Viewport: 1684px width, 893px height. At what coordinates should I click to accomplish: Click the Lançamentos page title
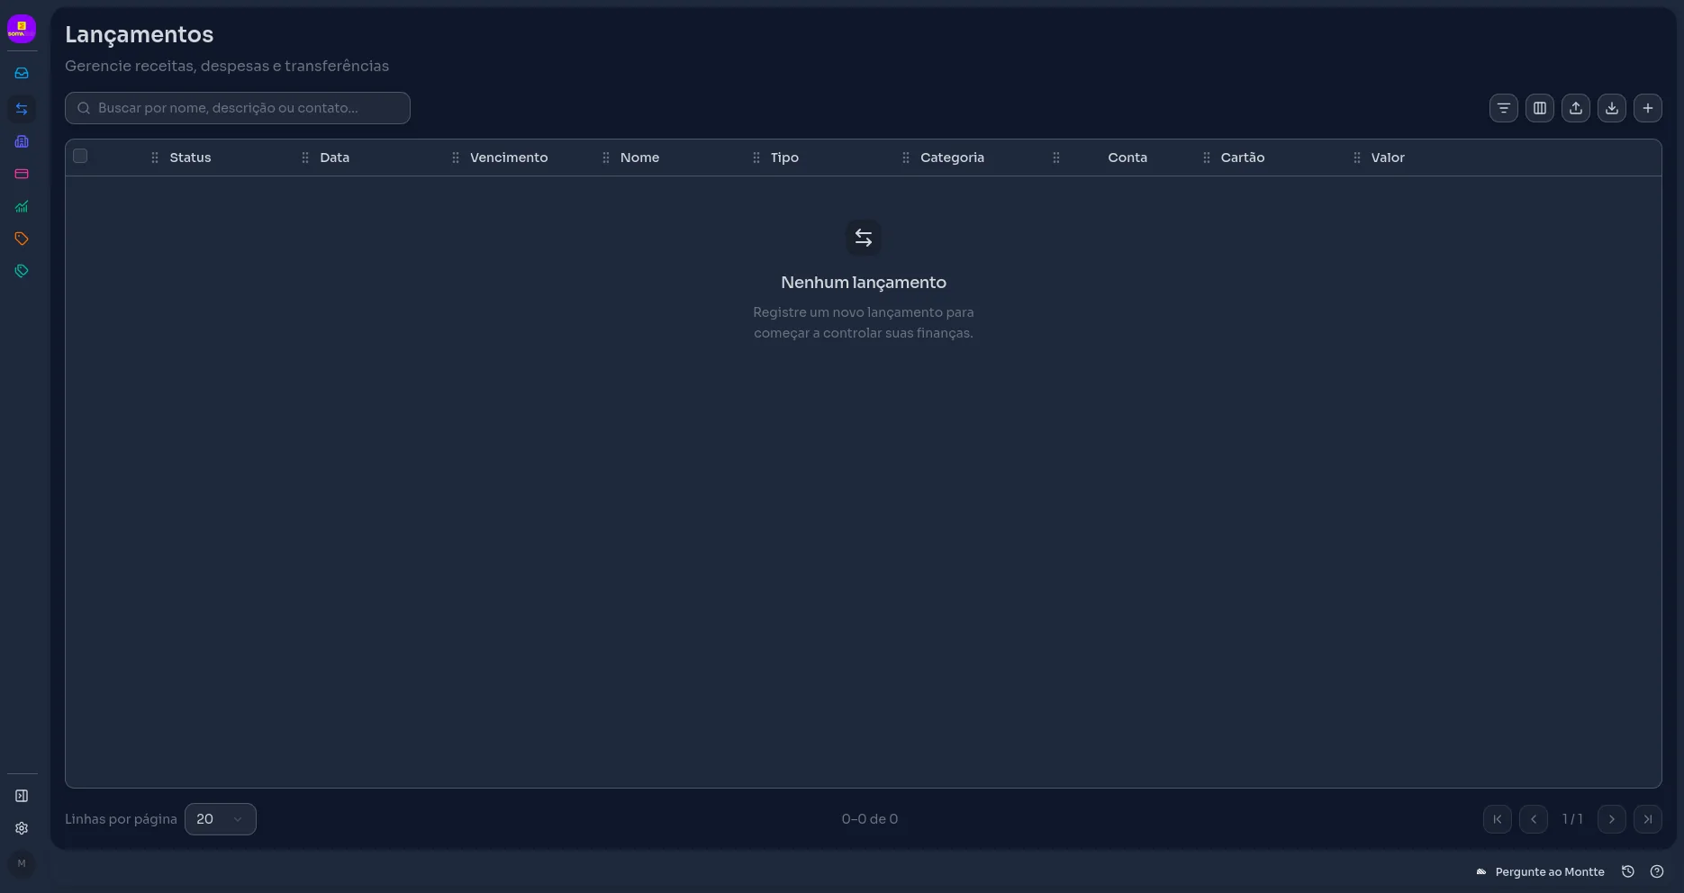[140, 34]
